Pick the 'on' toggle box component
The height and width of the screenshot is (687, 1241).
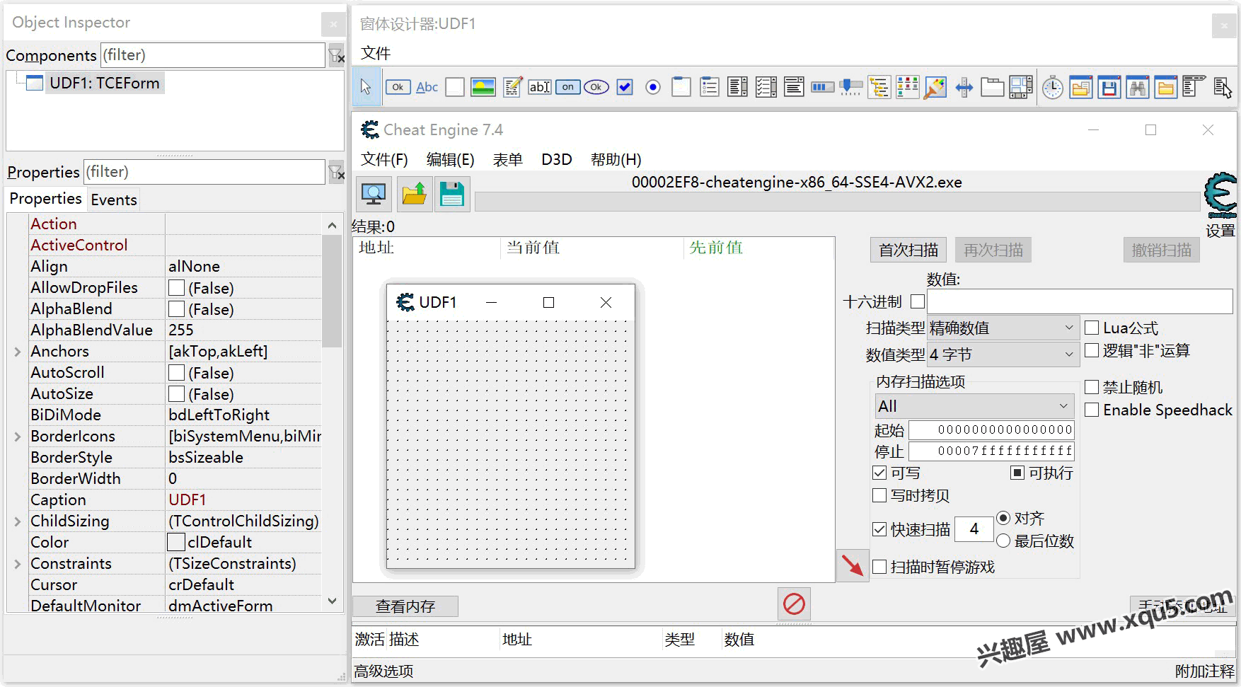[568, 87]
